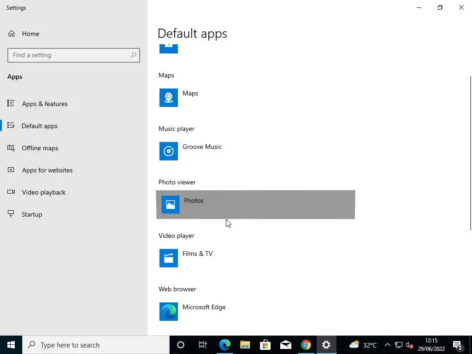Open Mail app from the taskbar
Viewport: 472px width, 354px height.
point(285,345)
